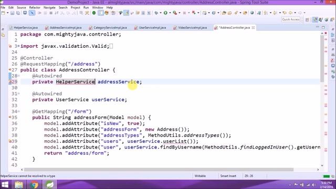Screen dimensions: 336x189
Task: Switch to the Debug perspective icon
Action: point(321,20)
